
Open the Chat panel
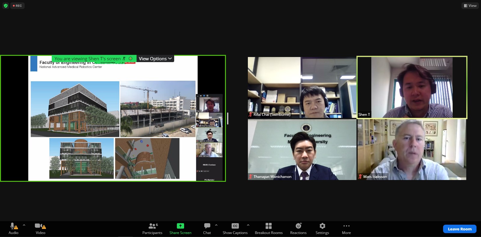[x=207, y=229]
